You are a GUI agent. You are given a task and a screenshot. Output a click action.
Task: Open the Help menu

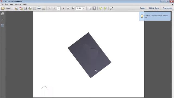25,4
